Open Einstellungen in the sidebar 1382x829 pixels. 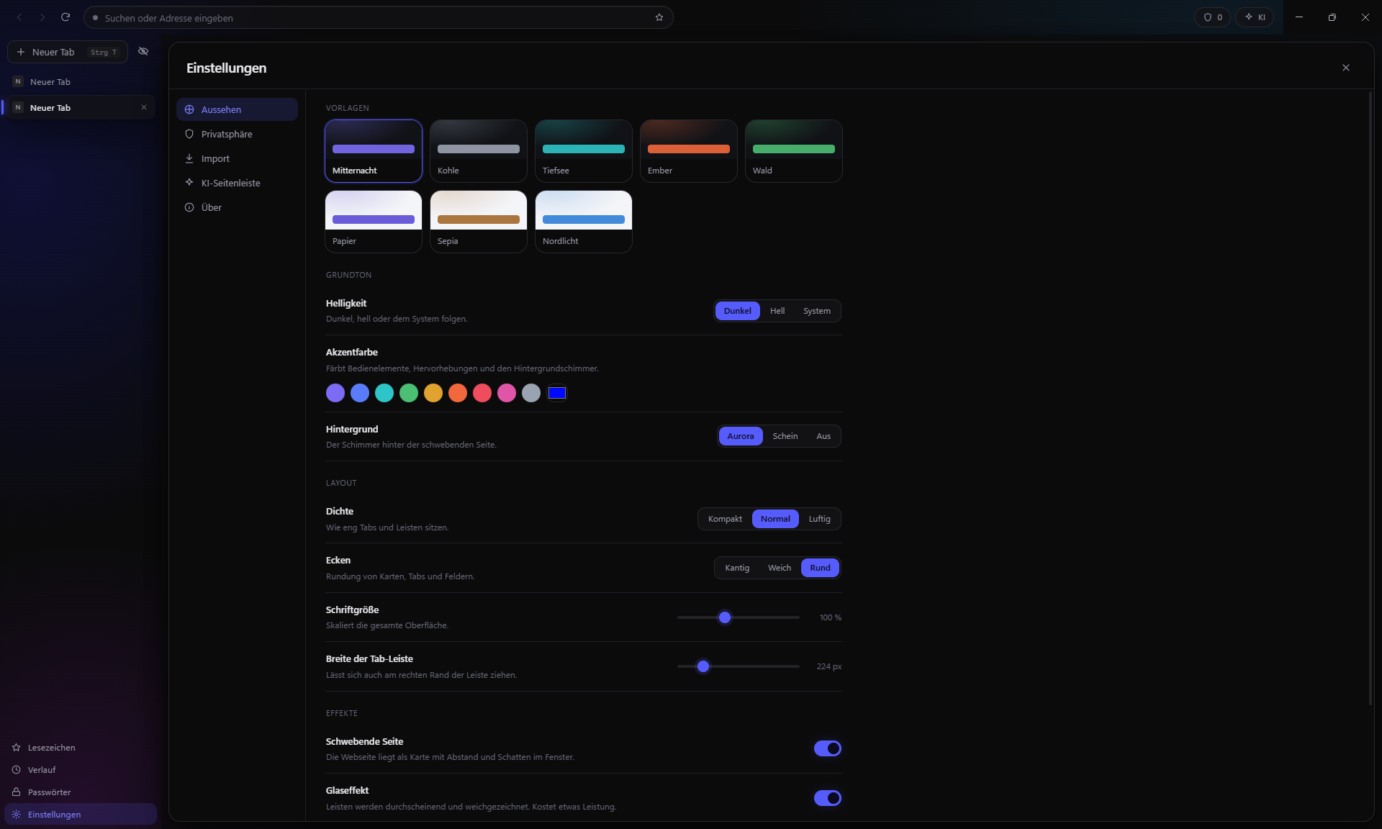[81, 814]
